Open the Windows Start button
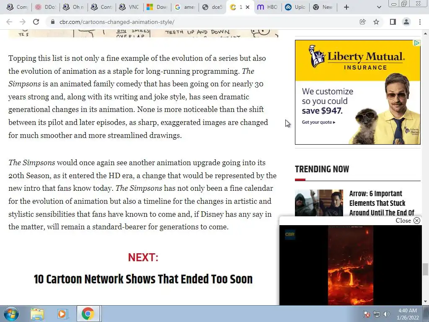 coord(11,314)
